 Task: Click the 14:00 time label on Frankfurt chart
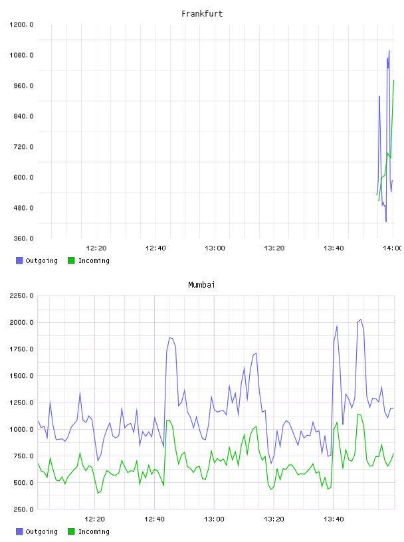click(393, 248)
